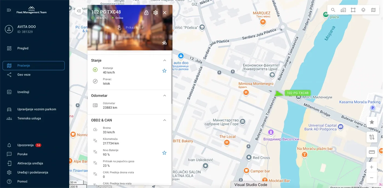Click the Upozorenja bell icon
Image resolution: width=384 pixels, height=188 pixels.
9,145
